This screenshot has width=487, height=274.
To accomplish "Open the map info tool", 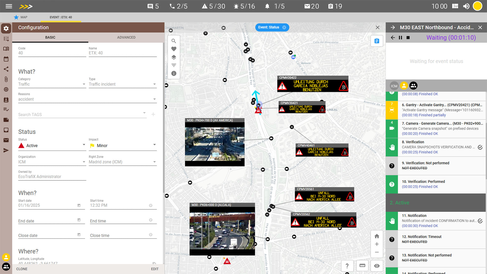I will tap(174, 73).
